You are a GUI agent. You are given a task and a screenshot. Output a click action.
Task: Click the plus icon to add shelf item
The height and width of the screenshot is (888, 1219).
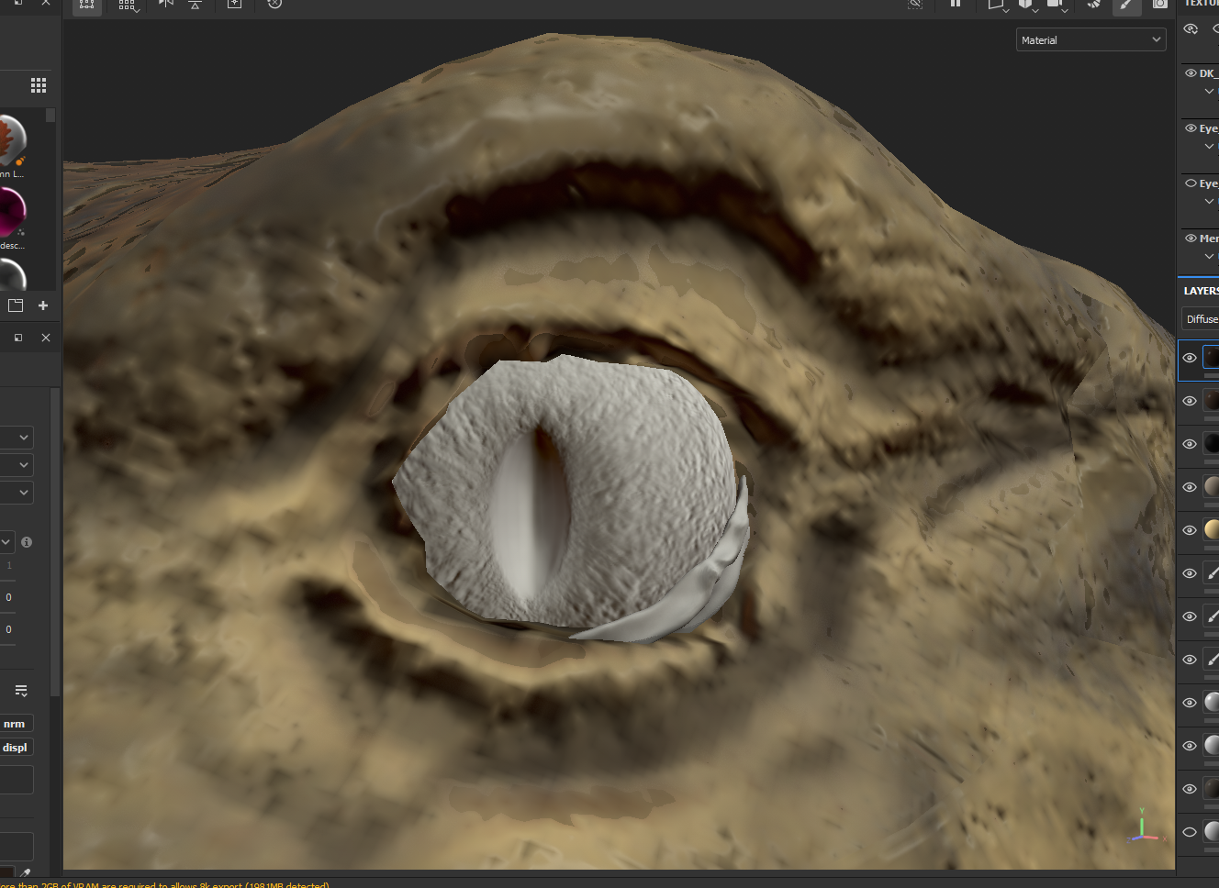click(43, 305)
